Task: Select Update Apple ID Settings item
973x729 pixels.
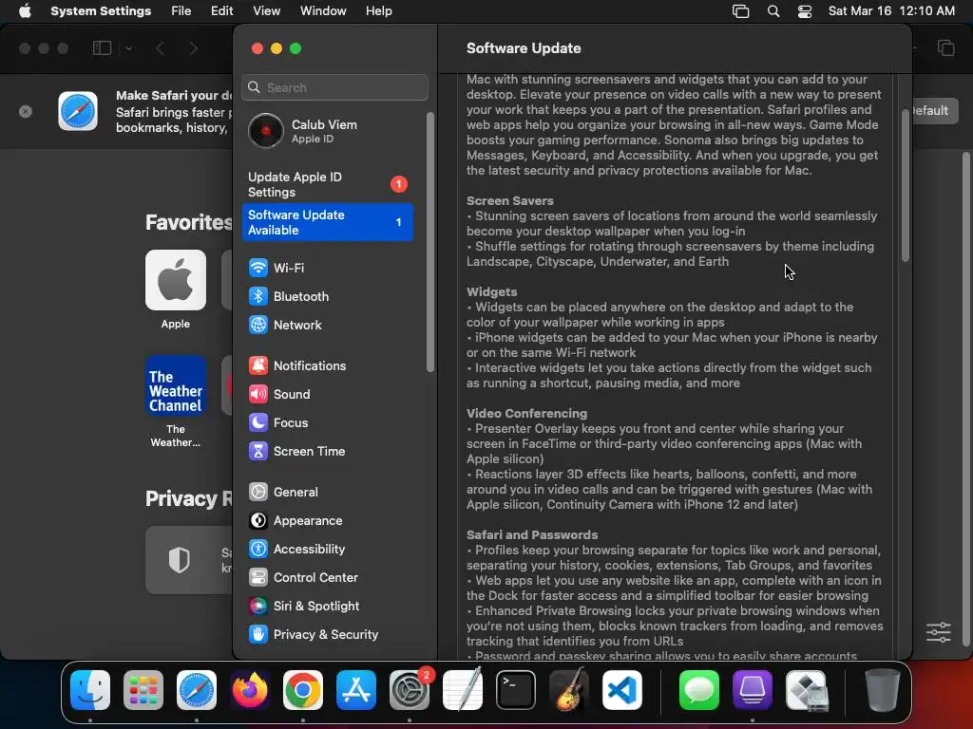Action: [327, 185]
